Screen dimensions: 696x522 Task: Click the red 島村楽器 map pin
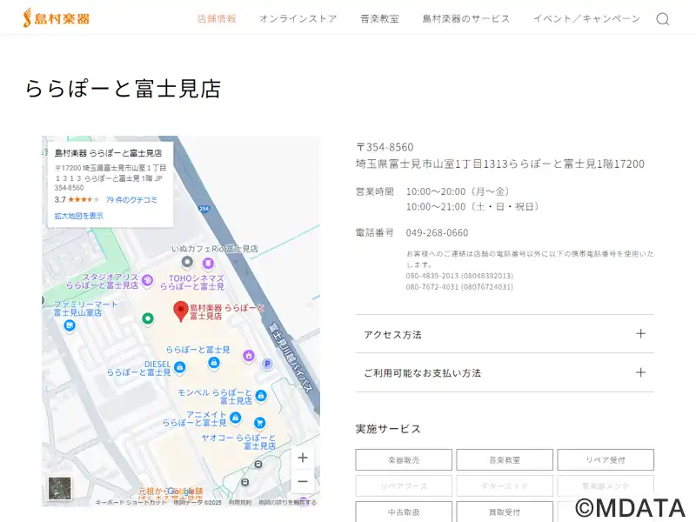click(181, 311)
